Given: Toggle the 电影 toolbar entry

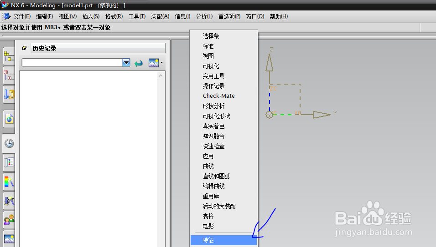Looking at the screenshot, I should [224, 226].
